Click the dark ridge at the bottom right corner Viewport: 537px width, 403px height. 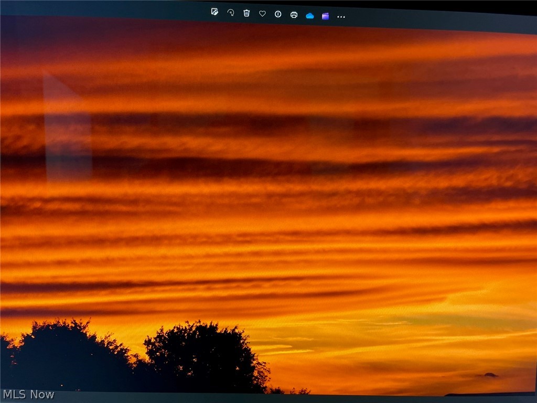coord(488,394)
